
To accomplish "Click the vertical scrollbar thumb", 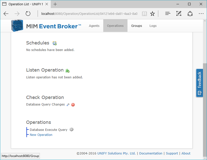I will pos(205,110).
